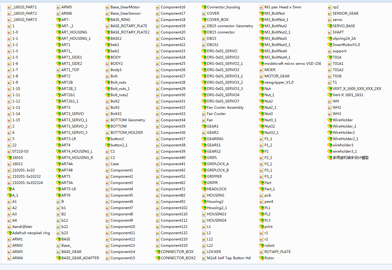The height and width of the screenshot is (270, 392).
Task: Select the MOTOR_GEAR file name
Action: (277, 76)
